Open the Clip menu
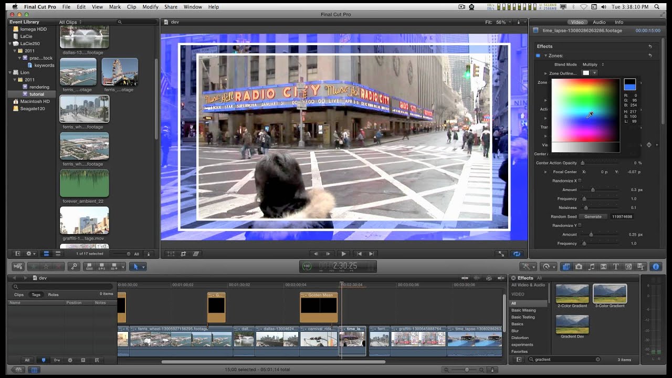Image resolution: width=672 pixels, height=378 pixels. coord(131,7)
